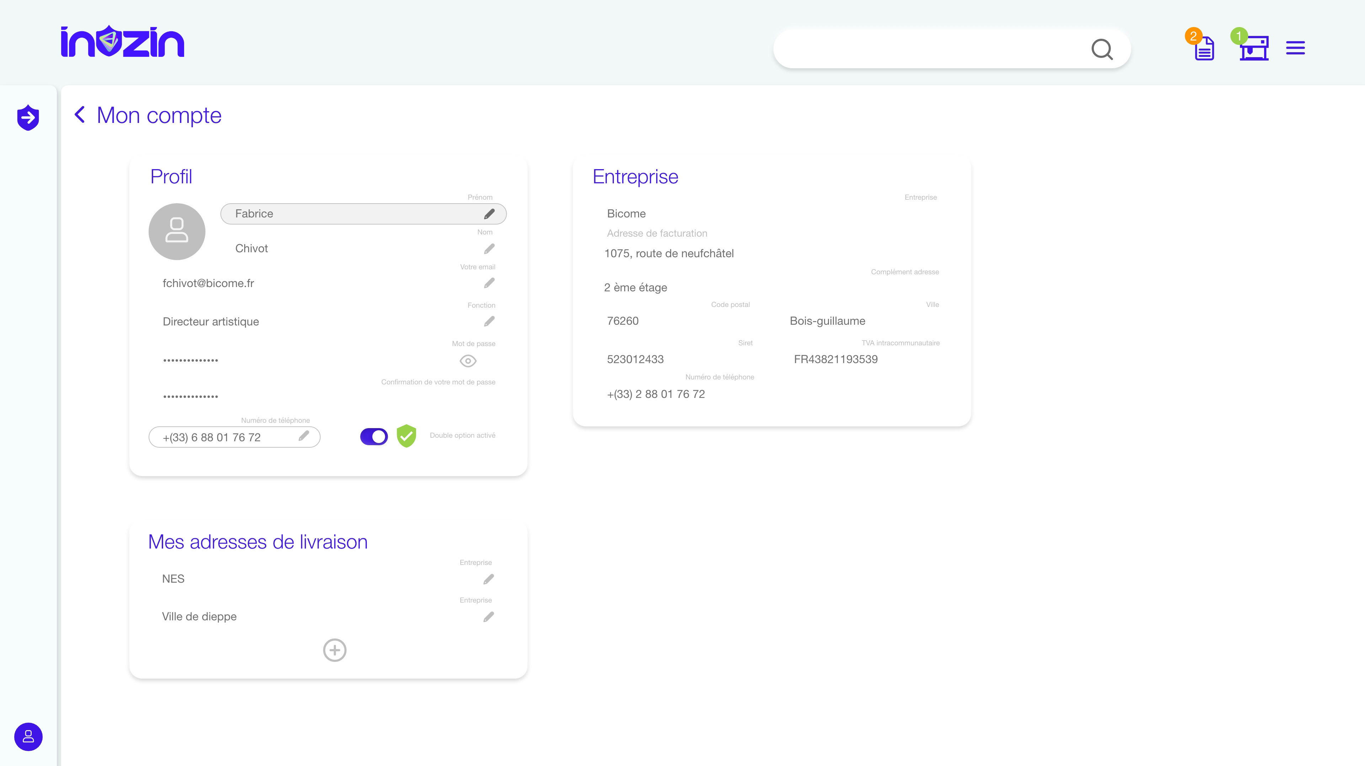
Task: Edit the NES delivery address
Action: tap(488, 579)
